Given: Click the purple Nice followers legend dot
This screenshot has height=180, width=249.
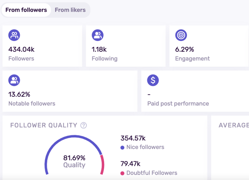Looking at the screenshot, I should (122, 147).
